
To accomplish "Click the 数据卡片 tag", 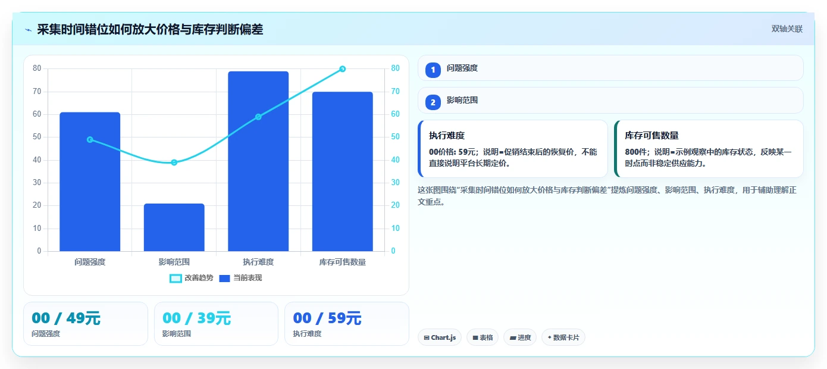I will tap(563, 337).
